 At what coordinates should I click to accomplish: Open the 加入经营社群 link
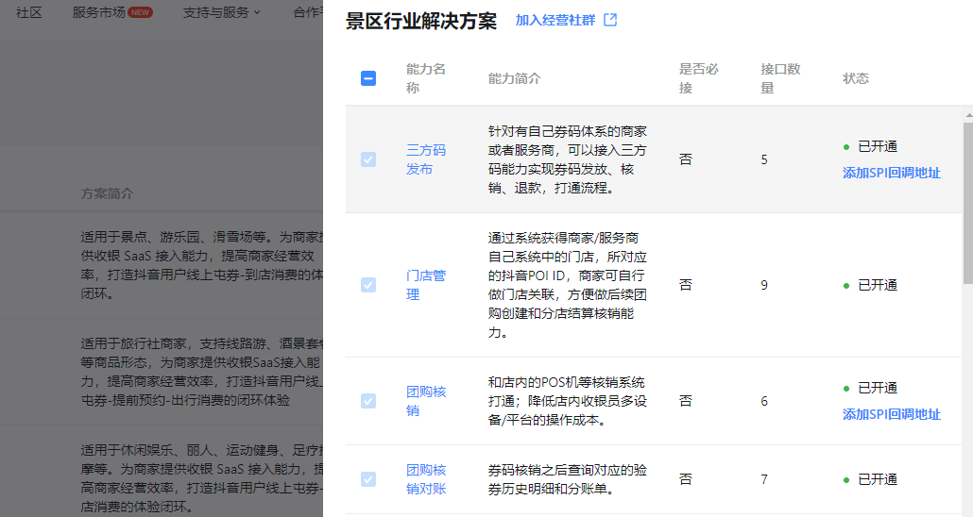pyautogui.click(x=555, y=20)
